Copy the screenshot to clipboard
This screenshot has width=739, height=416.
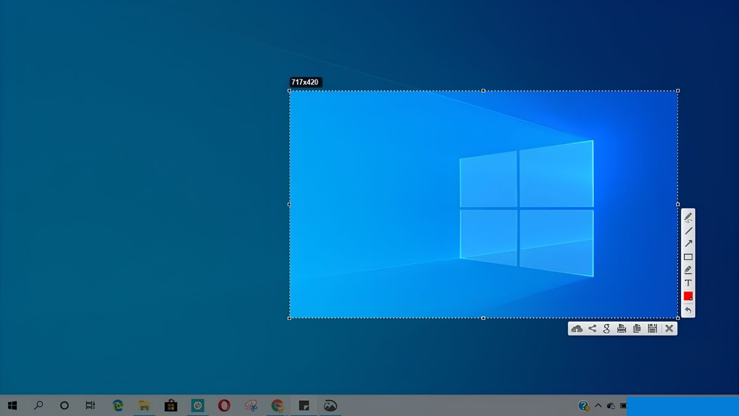[637, 328]
